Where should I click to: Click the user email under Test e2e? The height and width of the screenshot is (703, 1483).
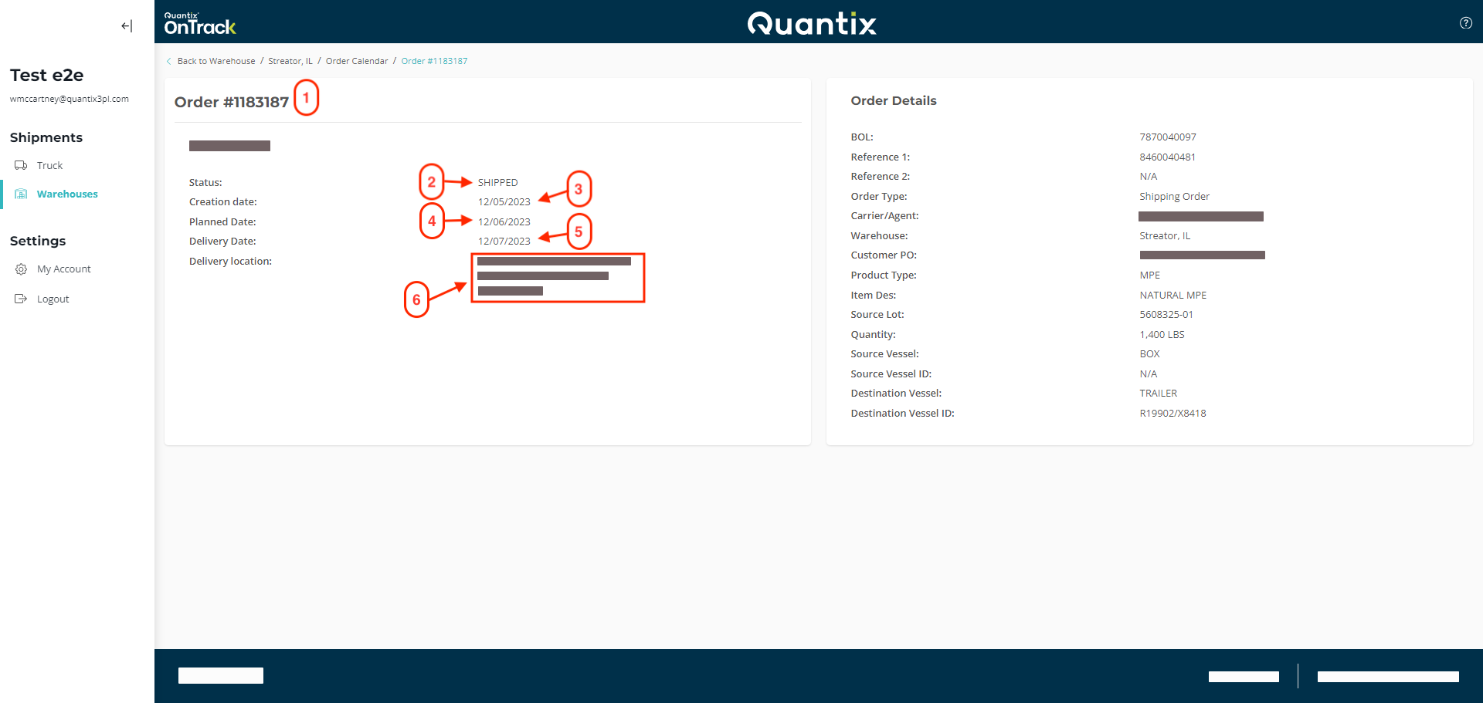tap(70, 100)
